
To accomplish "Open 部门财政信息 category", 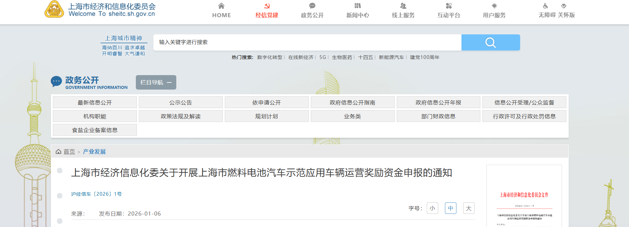I will pyautogui.click(x=439, y=116).
